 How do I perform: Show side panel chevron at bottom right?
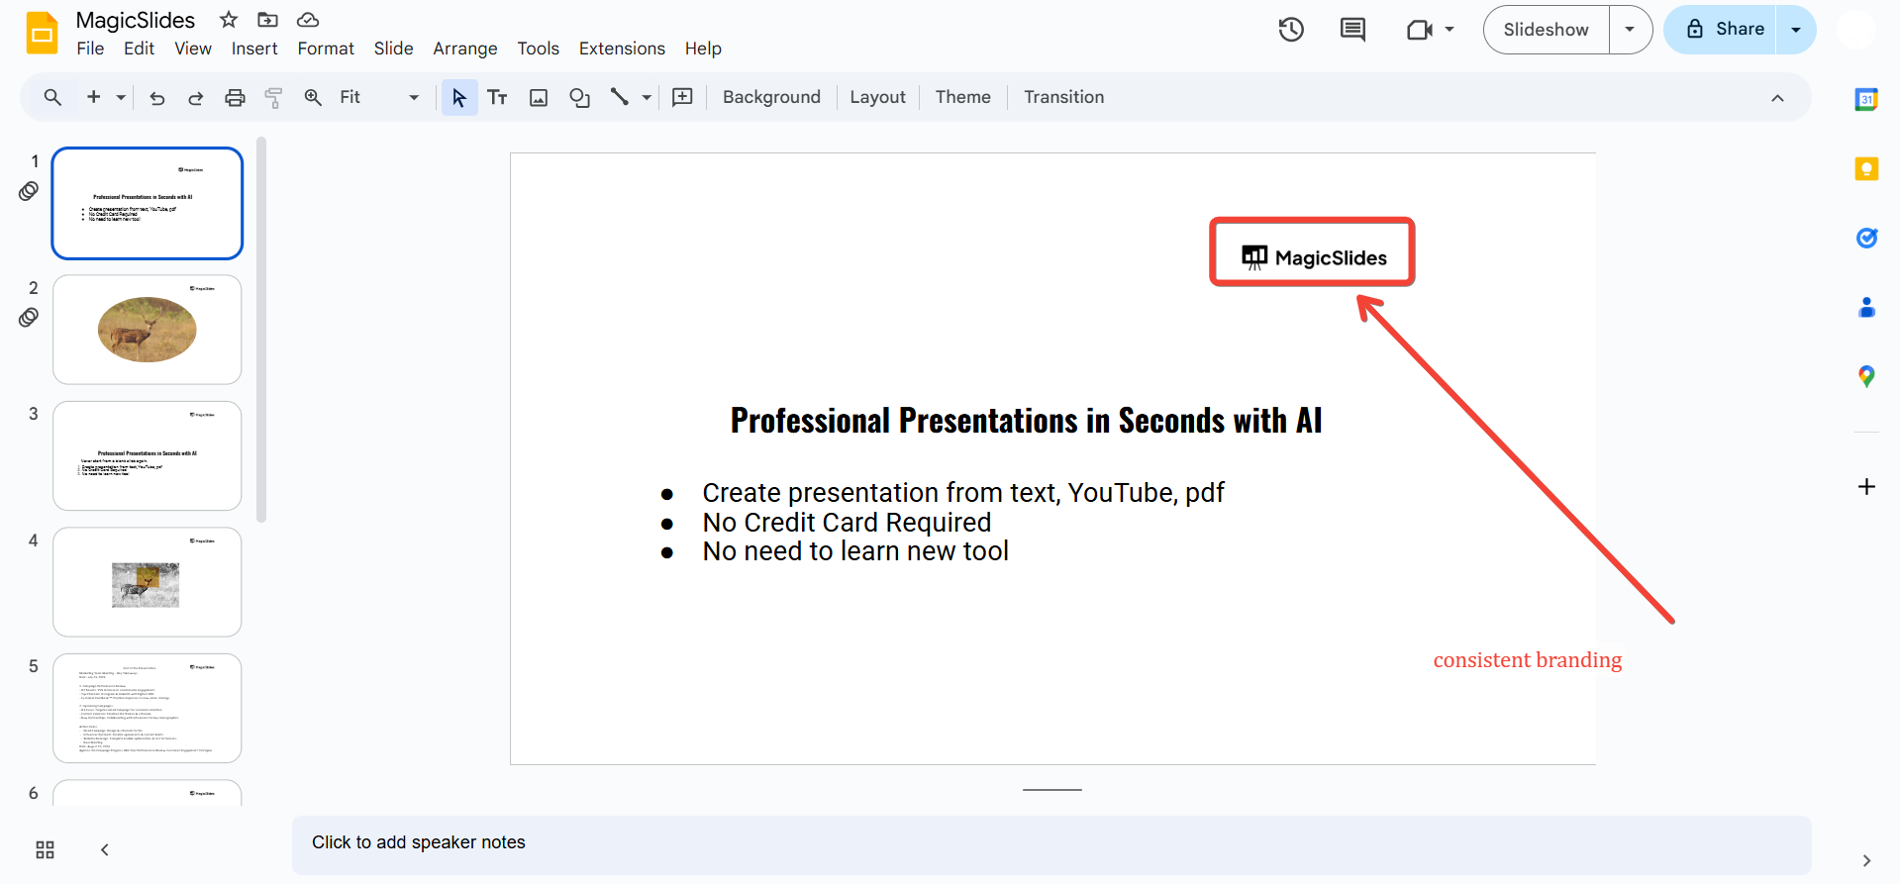(1866, 860)
